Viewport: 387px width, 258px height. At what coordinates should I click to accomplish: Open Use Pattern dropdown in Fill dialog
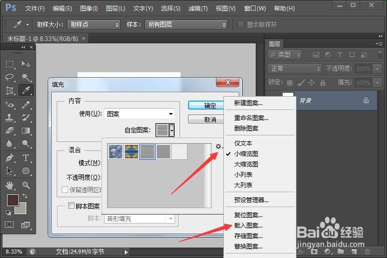click(140, 114)
